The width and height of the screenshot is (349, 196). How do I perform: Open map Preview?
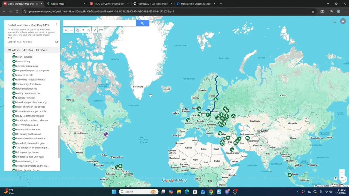click(41, 50)
